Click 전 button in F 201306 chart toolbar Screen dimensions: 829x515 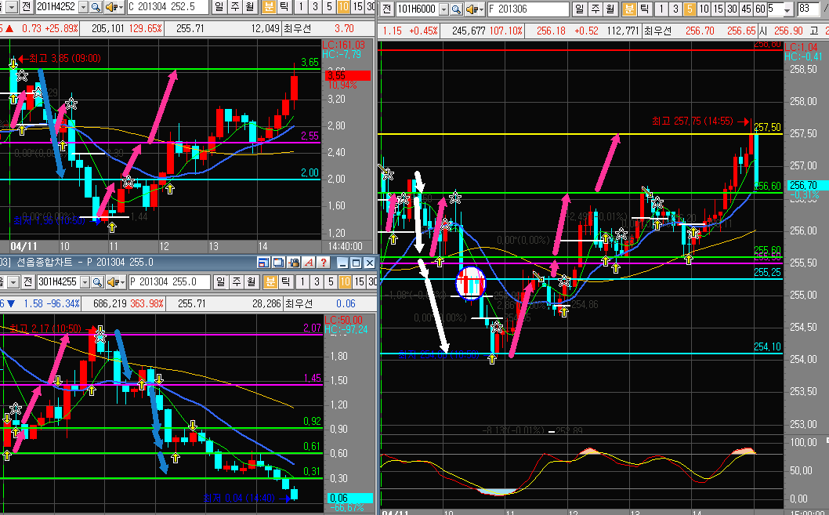(387, 9)
